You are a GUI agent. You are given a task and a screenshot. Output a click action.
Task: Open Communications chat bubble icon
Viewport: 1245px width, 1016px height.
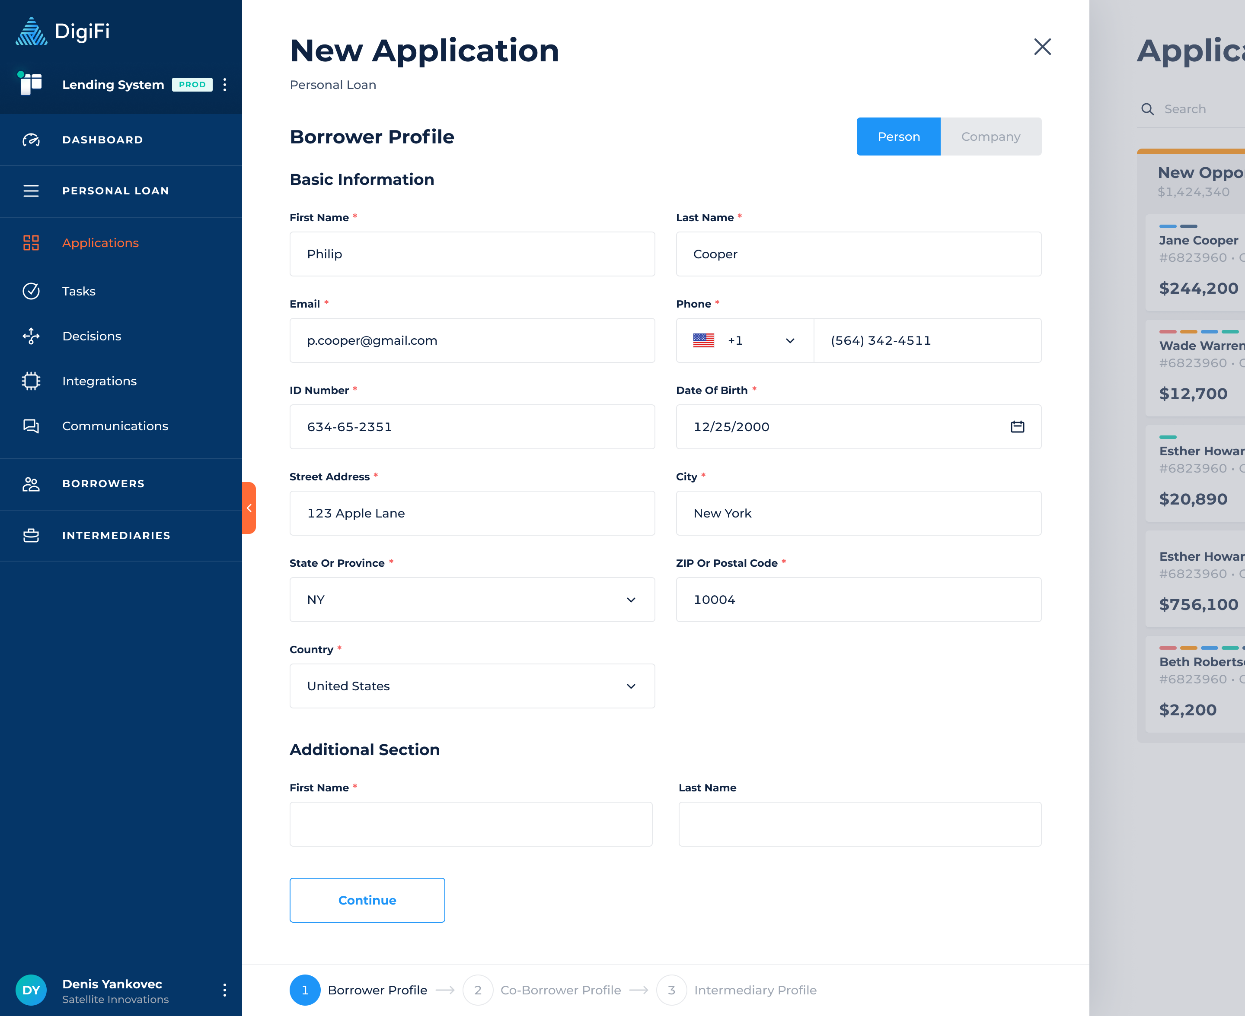click(31, 426)
